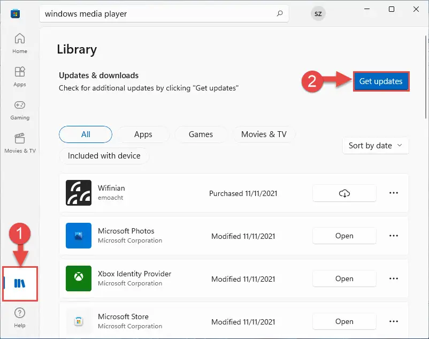Close the Microsoft Store window
This screenshot has height=339, width=429.
pos(416,9)
